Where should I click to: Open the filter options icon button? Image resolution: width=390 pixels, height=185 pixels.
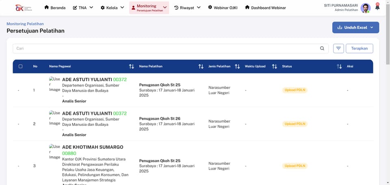point(338,48)
